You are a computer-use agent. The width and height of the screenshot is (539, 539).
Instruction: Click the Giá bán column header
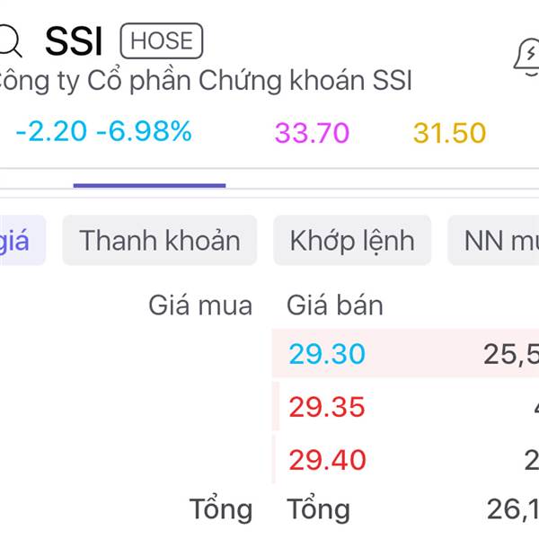click(x=335, y=305)
